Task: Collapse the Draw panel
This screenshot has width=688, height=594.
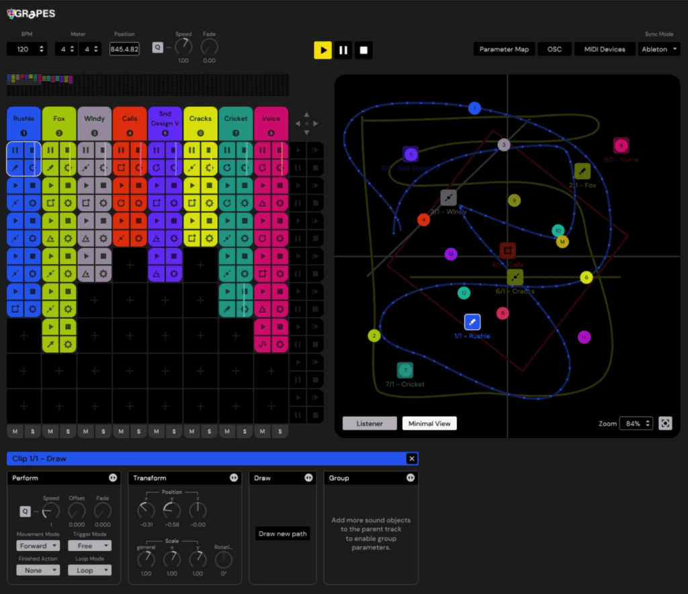Action: pos(308,478)
